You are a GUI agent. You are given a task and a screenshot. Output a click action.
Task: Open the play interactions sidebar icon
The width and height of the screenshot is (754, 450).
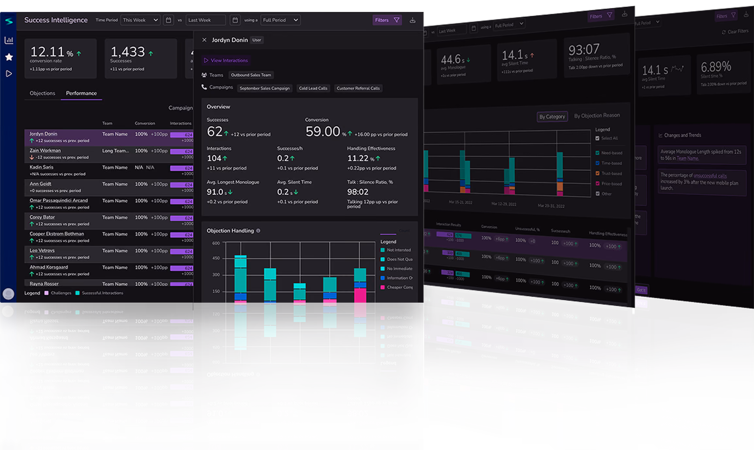coord(9,74)
